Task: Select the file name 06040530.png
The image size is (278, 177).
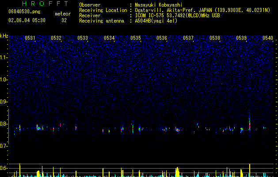Action: tap(24, 12)
